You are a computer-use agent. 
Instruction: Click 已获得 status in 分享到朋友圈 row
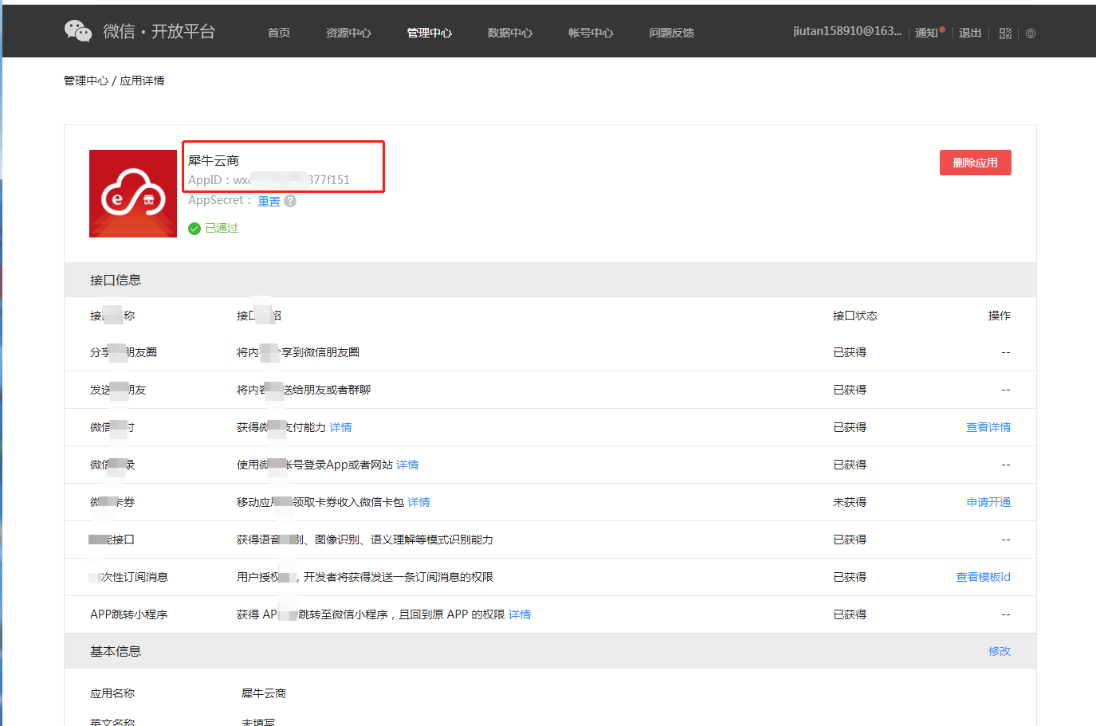pyautogui.click(x=850, y=352)
